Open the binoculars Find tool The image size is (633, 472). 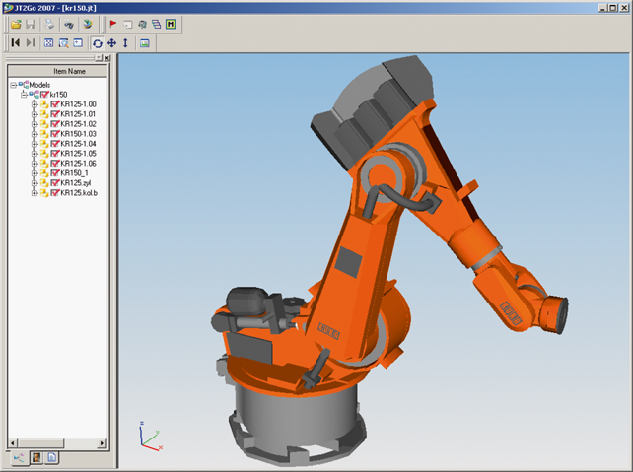(x=69, y=25)
